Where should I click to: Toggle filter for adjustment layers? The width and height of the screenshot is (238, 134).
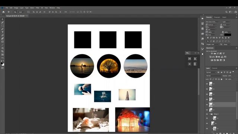click(x=221, y=72)
